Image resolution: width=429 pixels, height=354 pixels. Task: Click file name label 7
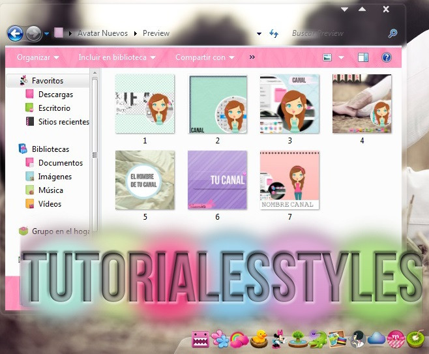point(289,217)
